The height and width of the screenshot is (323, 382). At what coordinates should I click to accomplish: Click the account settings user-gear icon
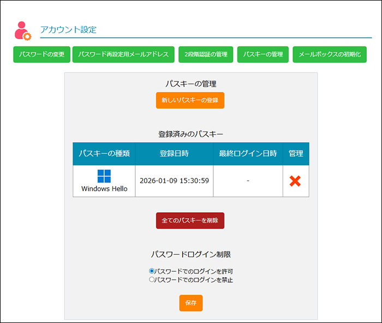click(23, 31)
